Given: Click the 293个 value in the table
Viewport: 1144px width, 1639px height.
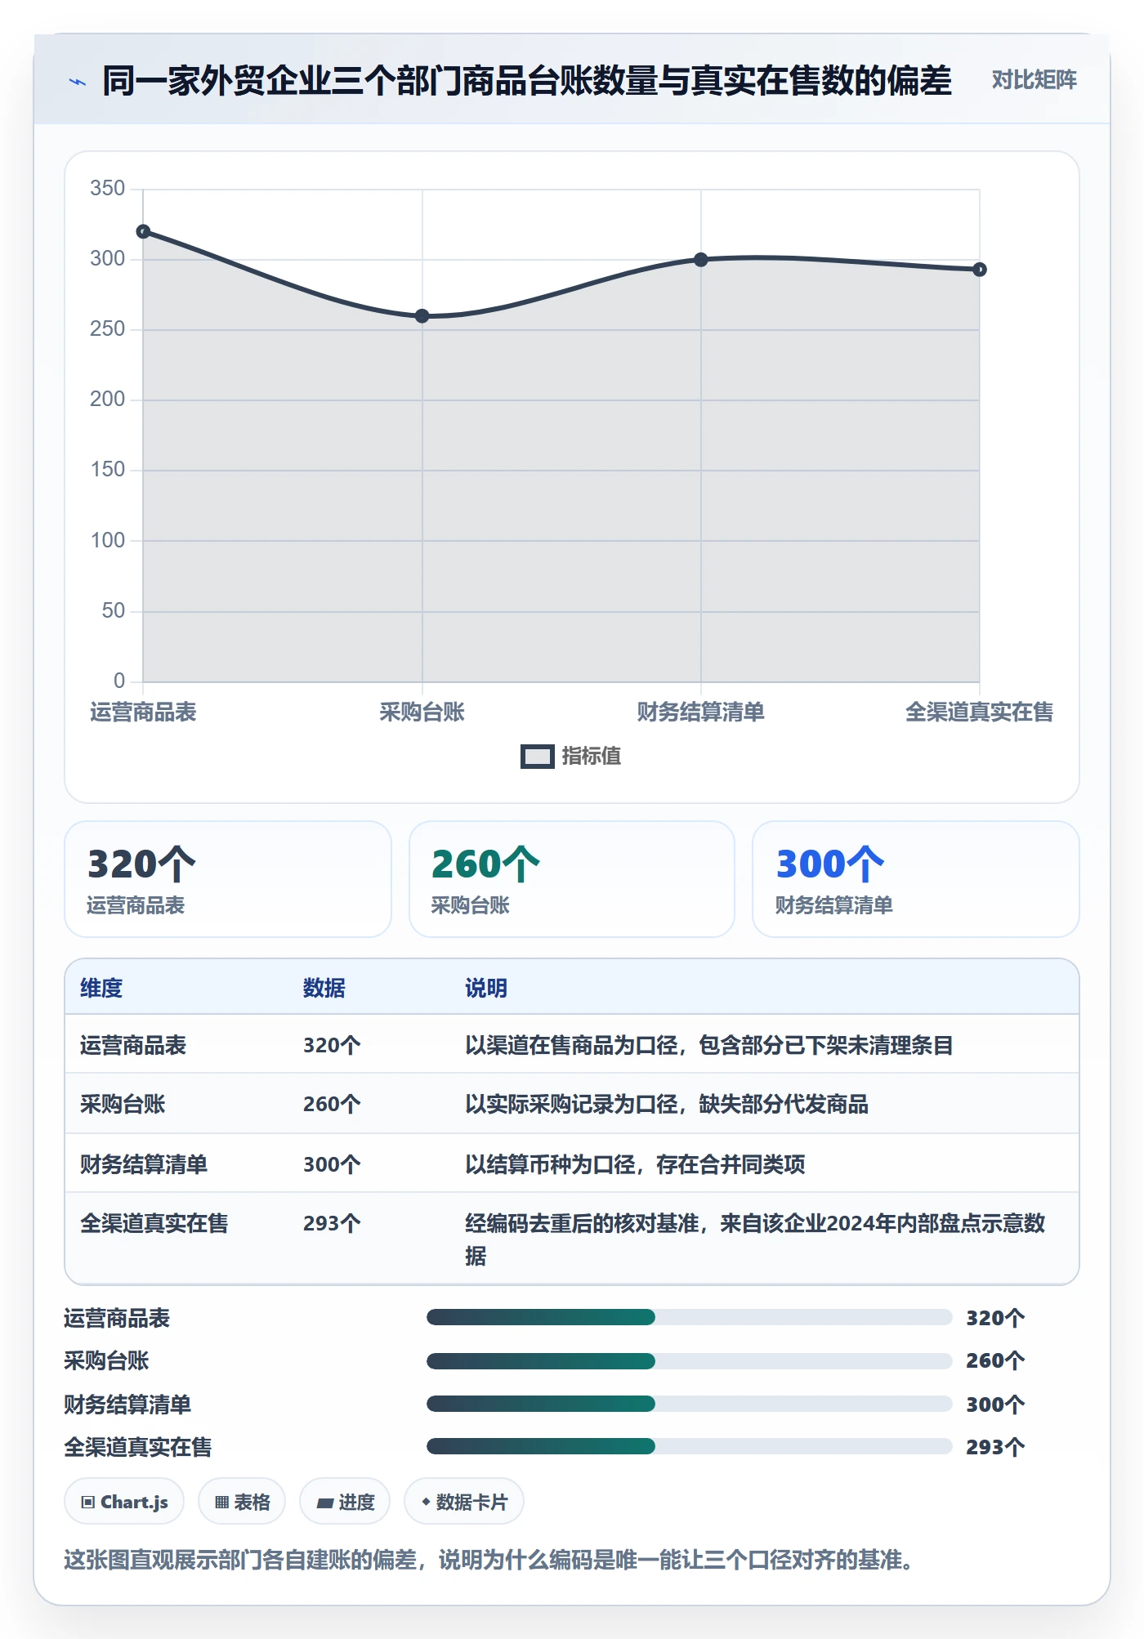Looking at the screenshot, I should tap(332, 1223).
